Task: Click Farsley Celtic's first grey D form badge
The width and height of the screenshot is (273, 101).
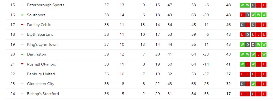Action: click(x=242, y=25)
